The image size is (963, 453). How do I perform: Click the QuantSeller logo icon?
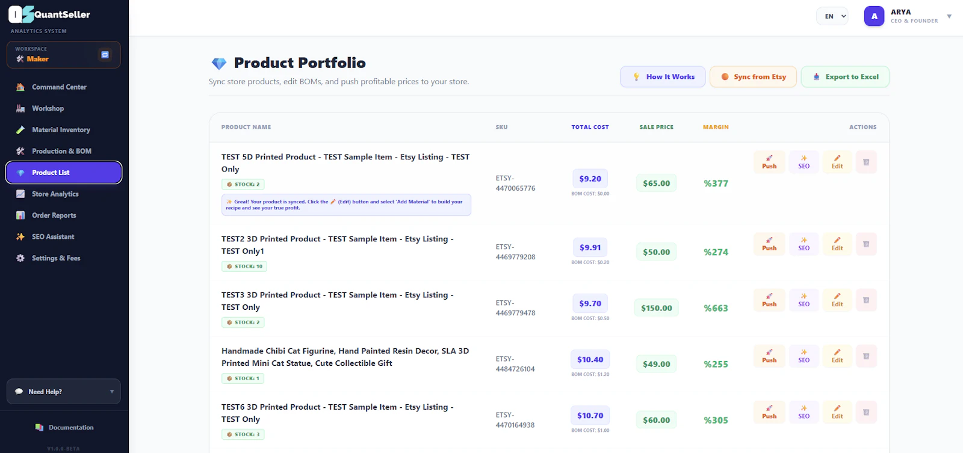(21, 14)
